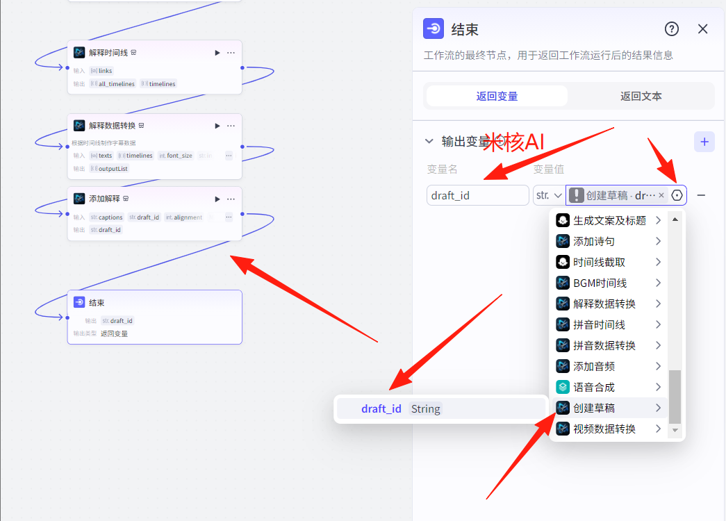Add a new output variable with plus icon
Screen dimensions: 726x521
(x=704, y=142)
